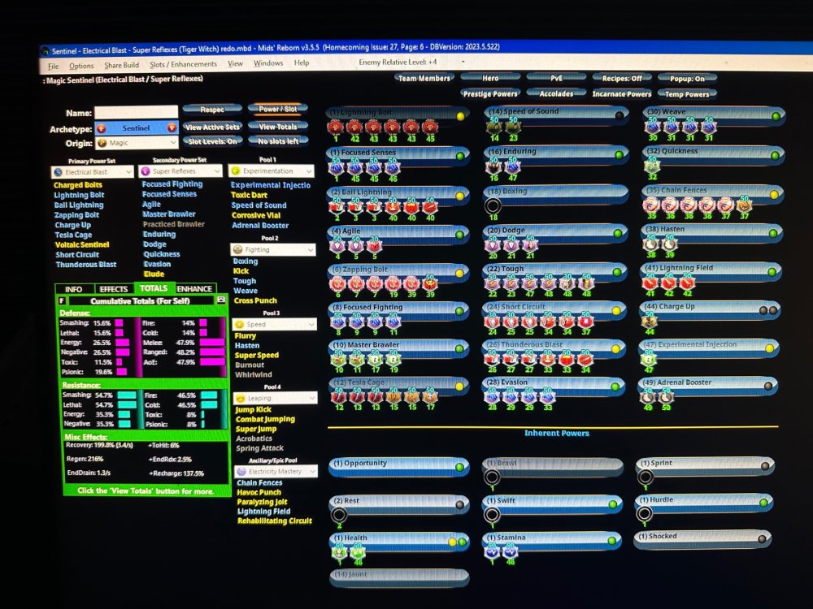Open the Slots / Enhancements menu
This screenshot has width=813, height=609.
click(x=183, y=64)
